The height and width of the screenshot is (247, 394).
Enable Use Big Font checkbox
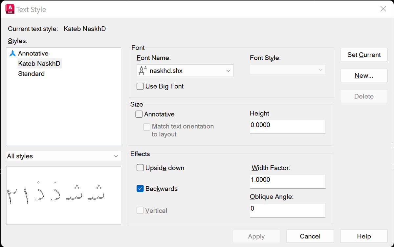(x=140, y=86)
